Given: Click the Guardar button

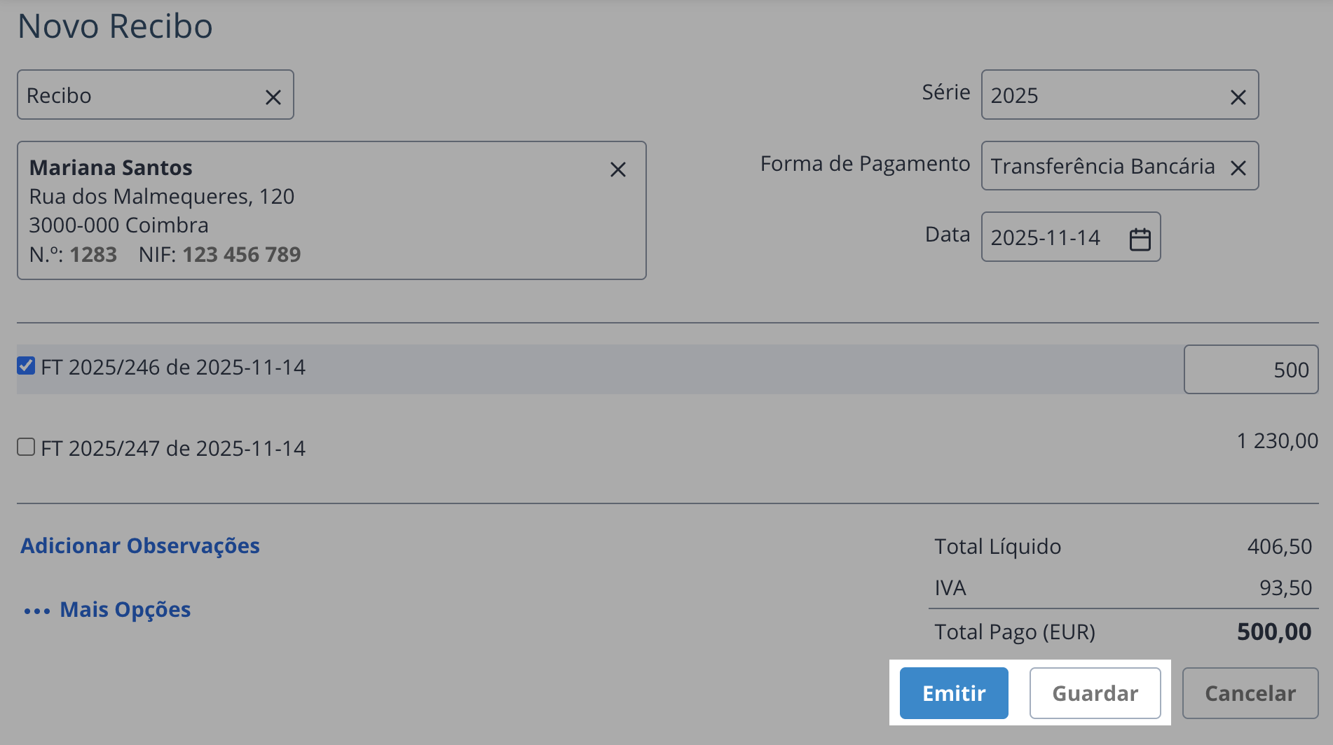Looking at the screenshot, I should [x=1095, y=693].
